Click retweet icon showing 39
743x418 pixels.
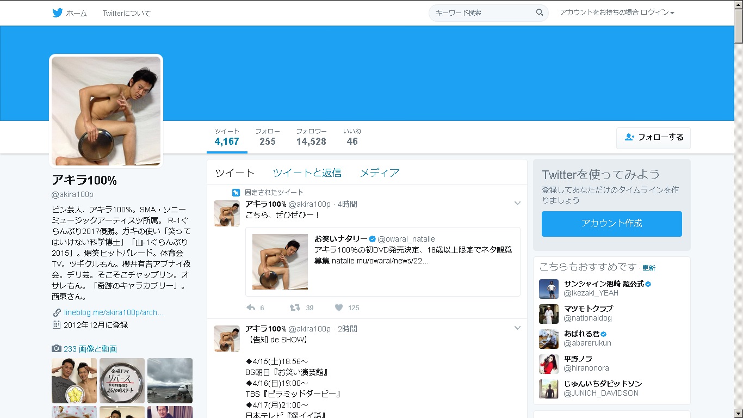[x=295, y=308]
